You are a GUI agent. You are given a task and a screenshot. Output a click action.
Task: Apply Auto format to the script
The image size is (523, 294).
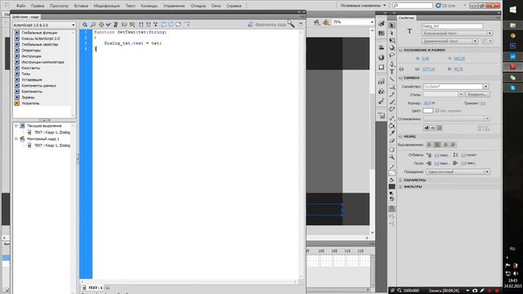click(x=115, y=24)
